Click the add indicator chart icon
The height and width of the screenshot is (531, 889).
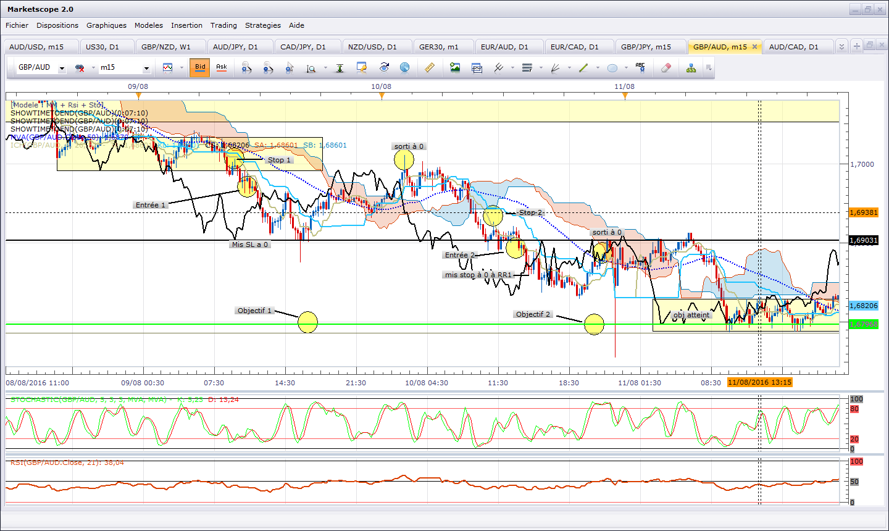pos(477,67)
